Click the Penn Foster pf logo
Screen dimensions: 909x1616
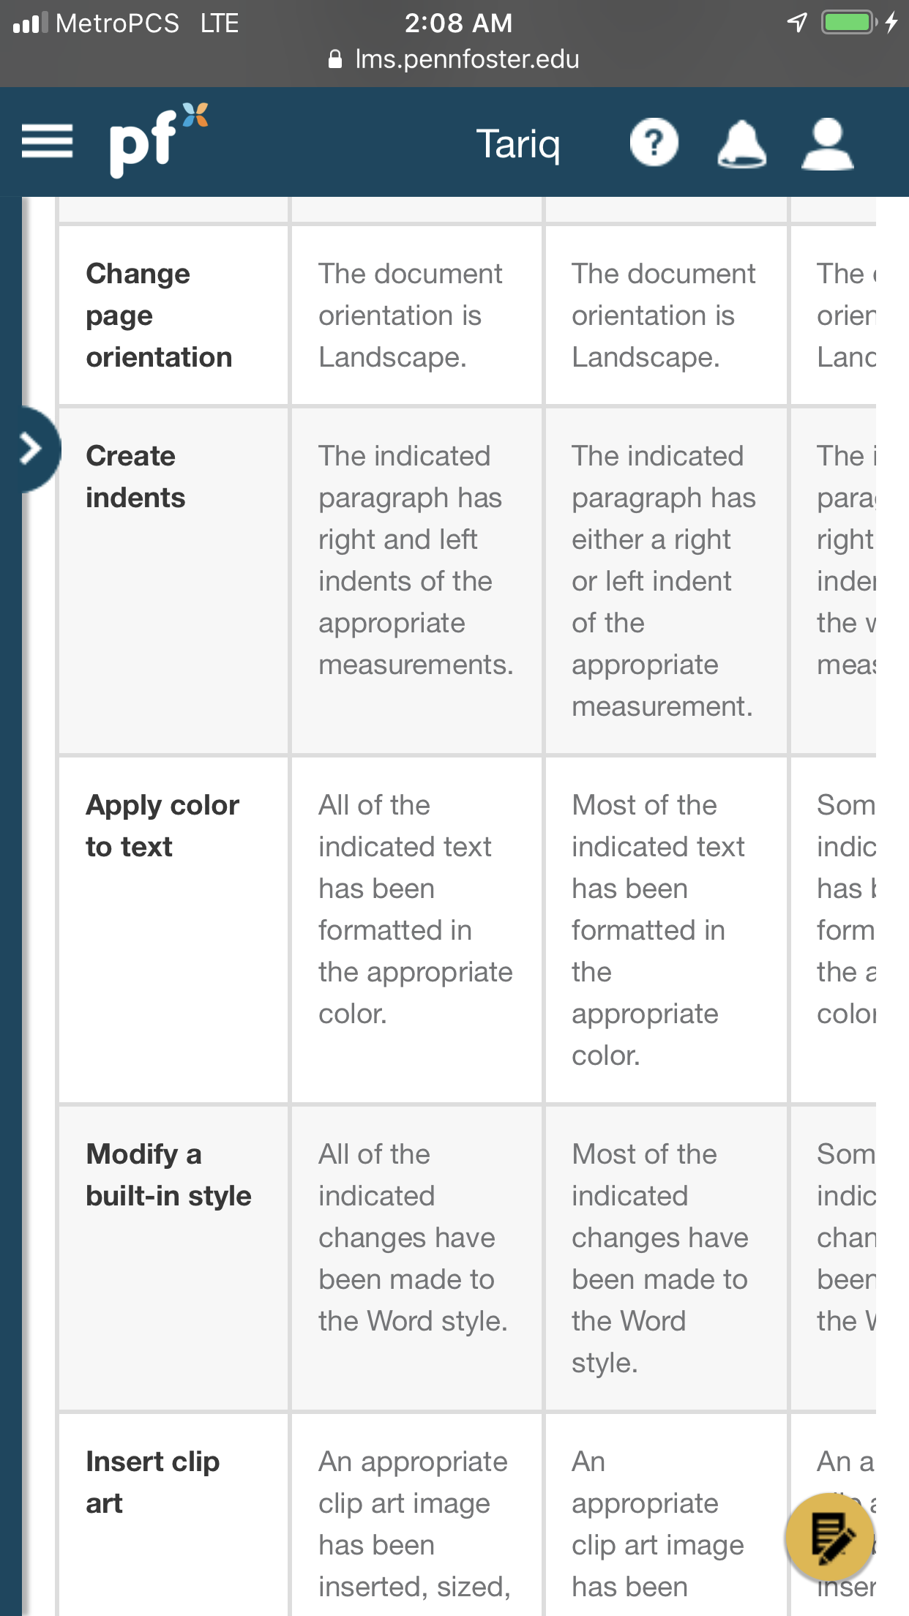point(158,140)
